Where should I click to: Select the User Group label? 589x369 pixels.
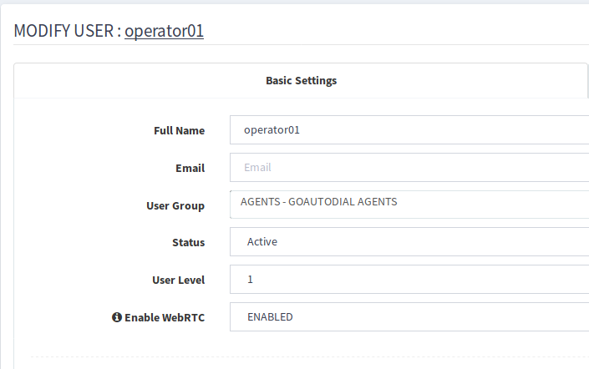(x=175, y=205)
